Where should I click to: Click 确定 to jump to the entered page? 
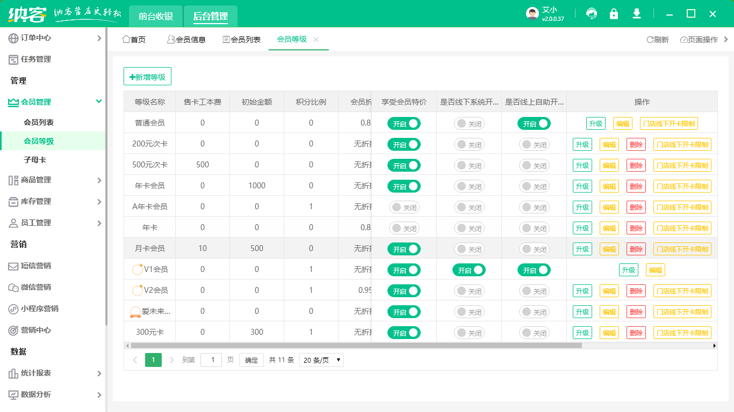coord(251,360)
